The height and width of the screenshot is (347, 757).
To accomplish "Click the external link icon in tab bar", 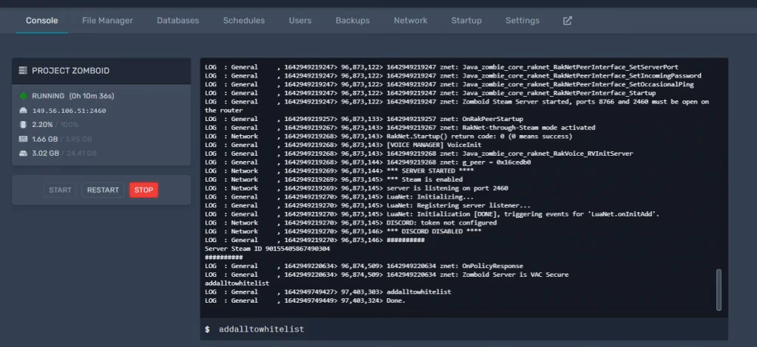I will (x=567, y=21).
